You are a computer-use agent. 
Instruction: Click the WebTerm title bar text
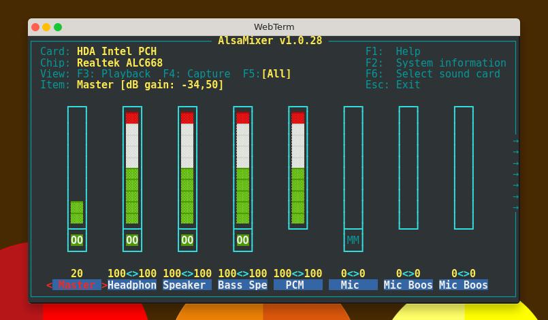[274, 27]
